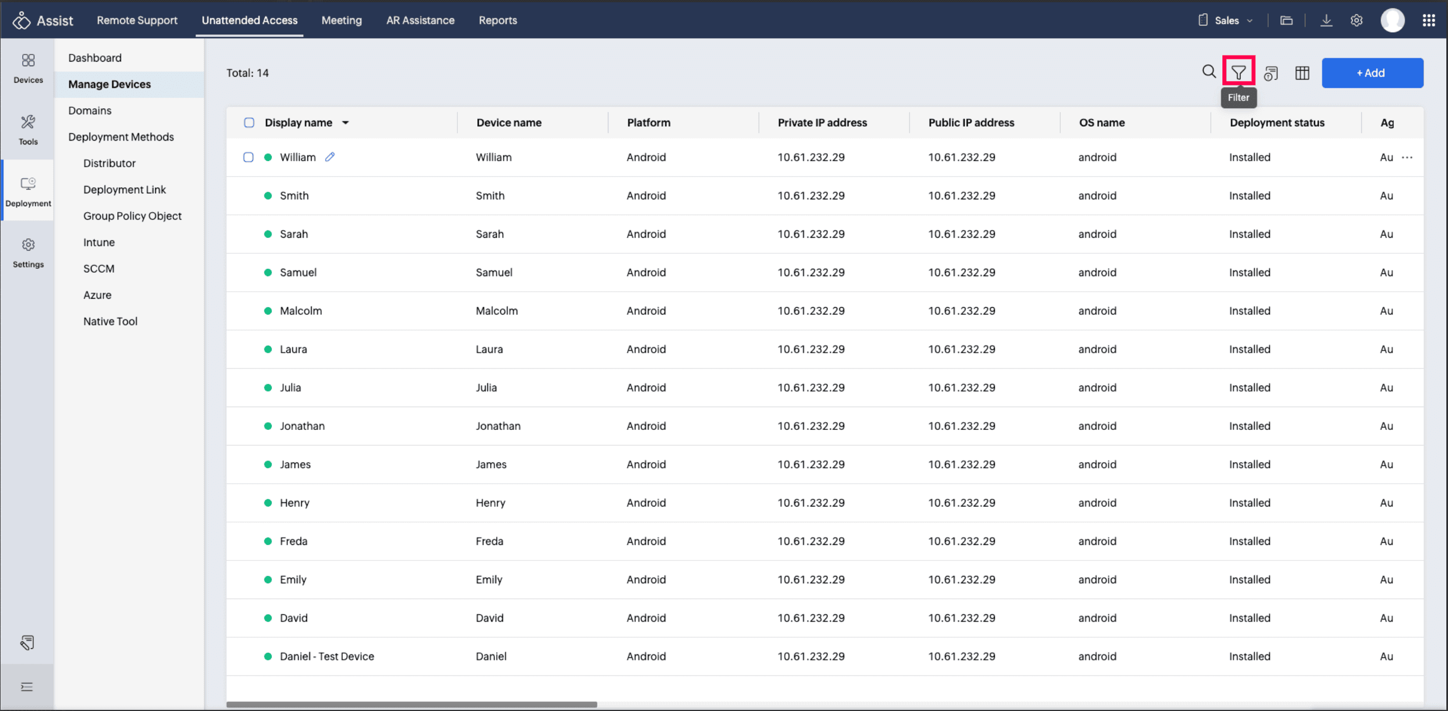1448x711 pixels.
Task: Check the select-all checkbox beside Display name
Action: [249, 123]
